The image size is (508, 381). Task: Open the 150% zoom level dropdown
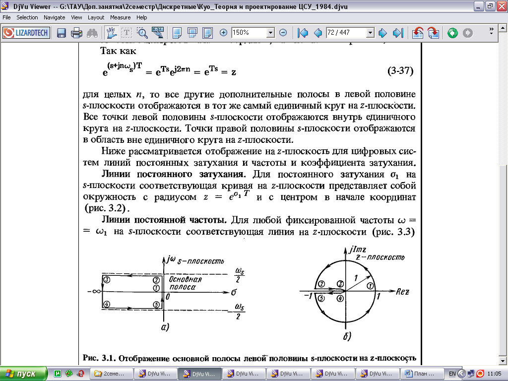click(x=270, y=32)
